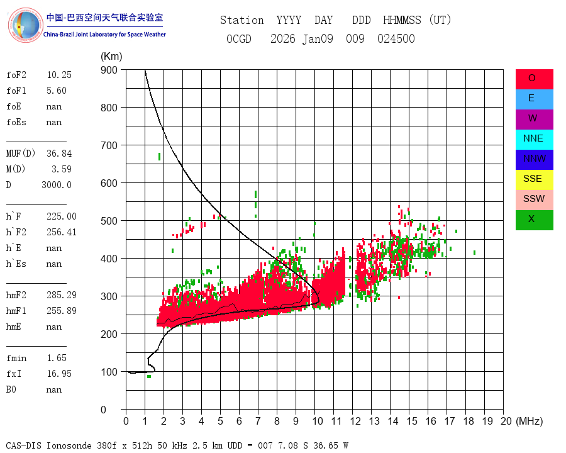Click the M(D) value 3.59
Screen dimensions: 566x453
point(62,169)
